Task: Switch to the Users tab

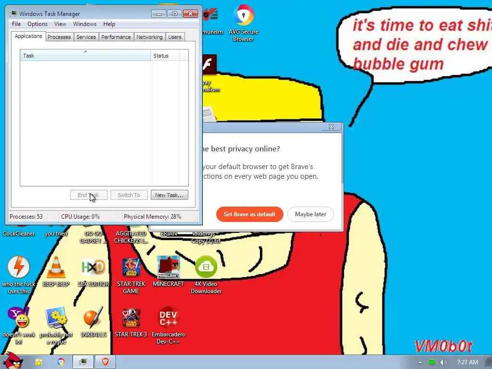Action: click(x=175, y=37)
